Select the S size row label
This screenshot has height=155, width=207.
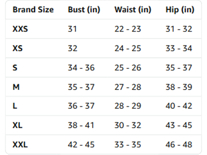coord(15,67)
